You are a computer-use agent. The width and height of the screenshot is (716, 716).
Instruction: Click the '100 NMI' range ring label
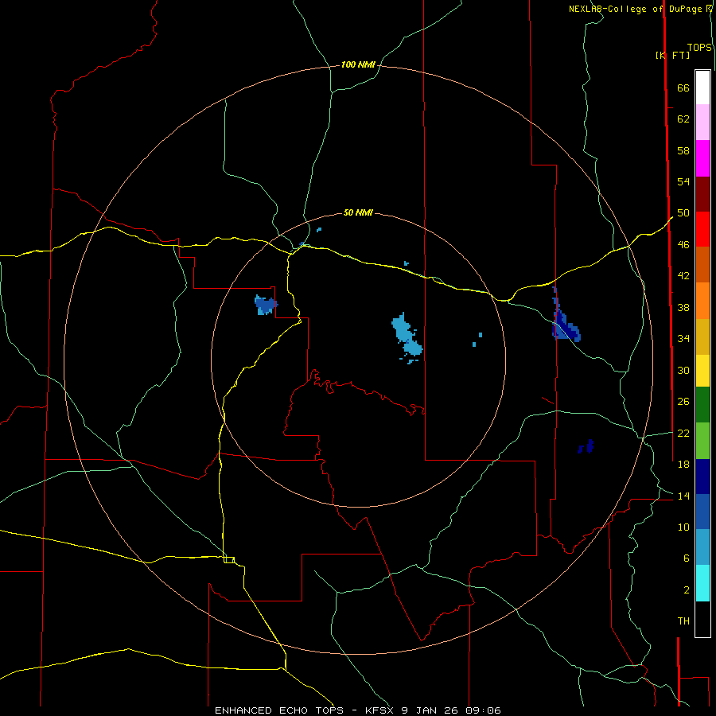(358, 65)
